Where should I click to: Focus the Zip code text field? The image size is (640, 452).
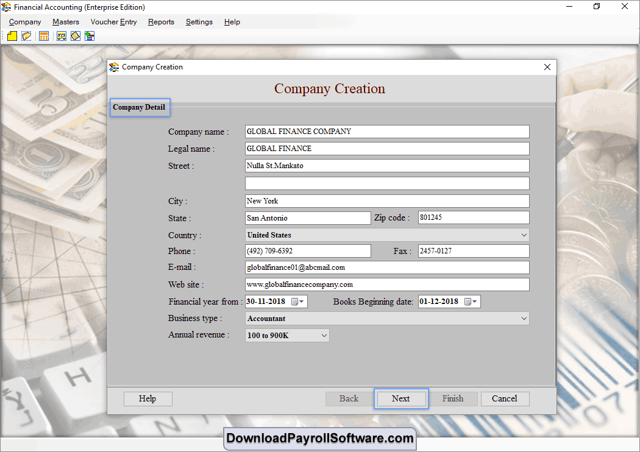coord(473,217)
